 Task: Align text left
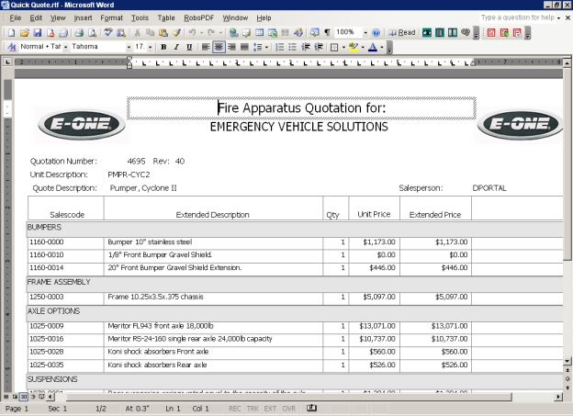point(206,47)
